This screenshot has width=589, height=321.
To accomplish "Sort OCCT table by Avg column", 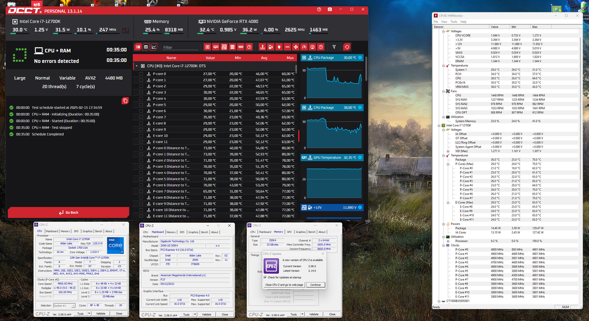I will (x=264, y=58).
